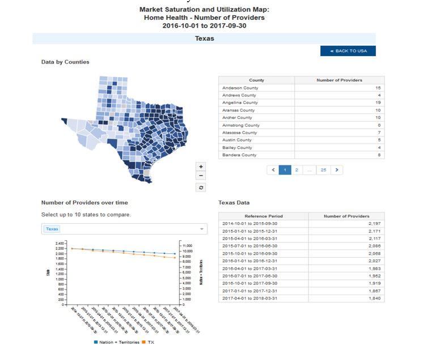Go to previous page of county table
This screenshot has height=354, width=432.
click(273, 170)
